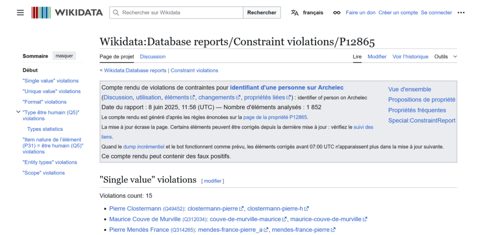The width and height of the screenshot is (483, 235).
Task: Open external link icon after clostermann-pierre-h
Action: [307, 209]
